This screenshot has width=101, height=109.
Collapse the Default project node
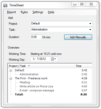point(11,70)
